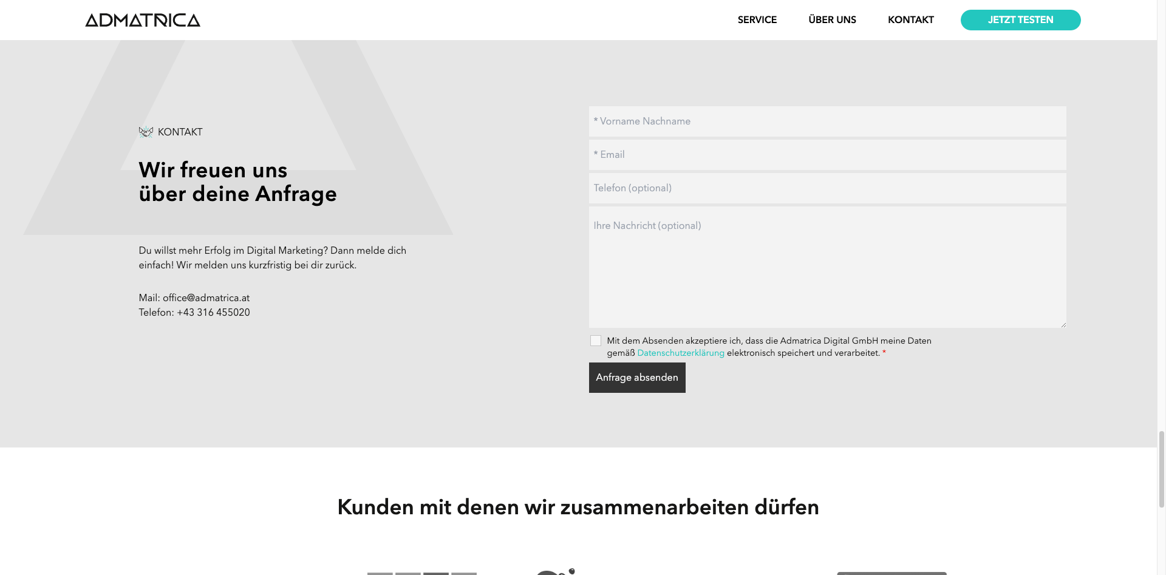Go to KONTAKT in the navigation bar
This screenshot has width=1166, height=575.
click(911, 20)
